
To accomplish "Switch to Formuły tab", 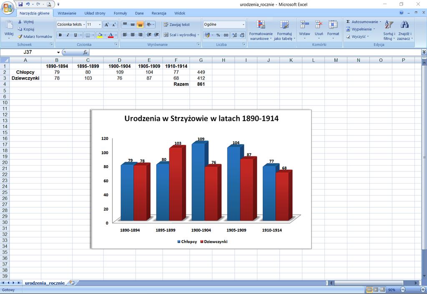I will click(121, 13).
